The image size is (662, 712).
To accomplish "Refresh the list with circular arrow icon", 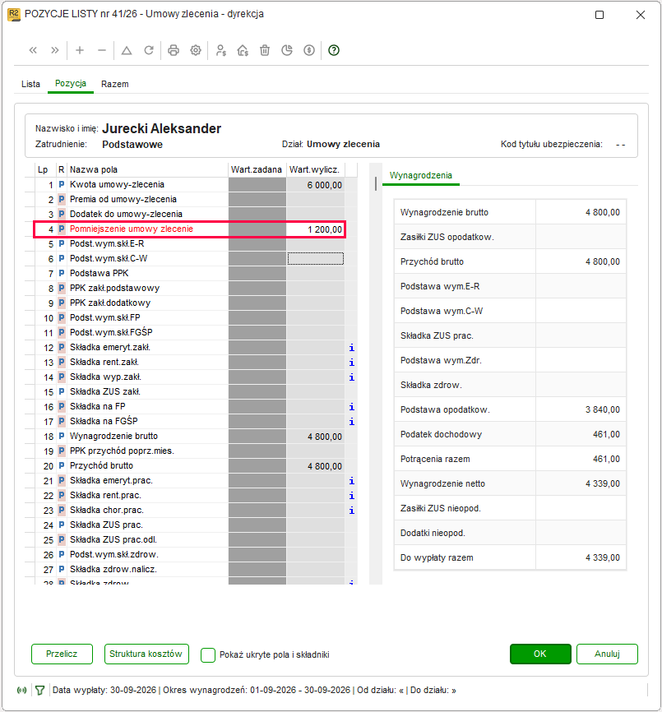I will 149,50.
